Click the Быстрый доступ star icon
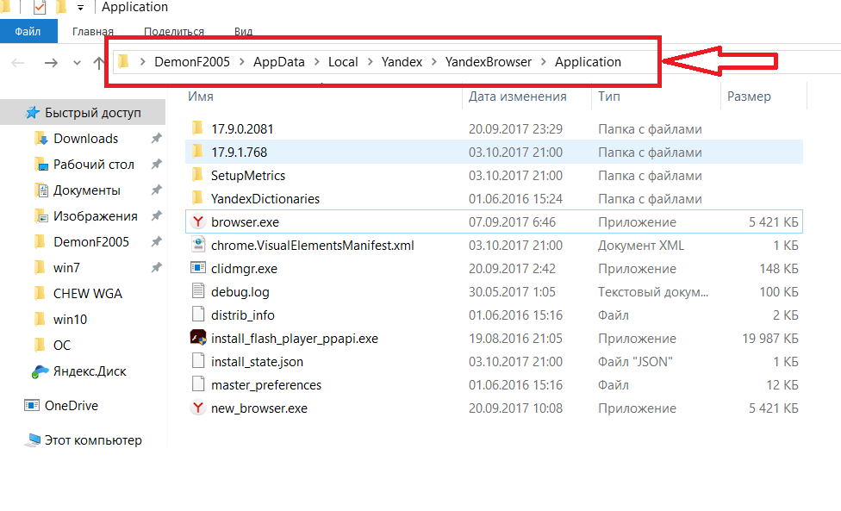 (32, 112)
